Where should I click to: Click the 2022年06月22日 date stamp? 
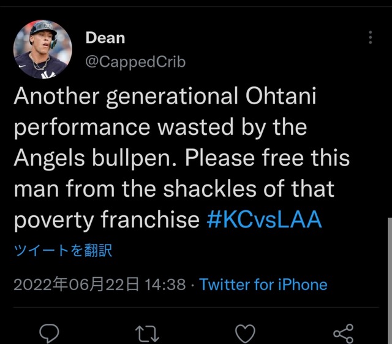(76, 285)
